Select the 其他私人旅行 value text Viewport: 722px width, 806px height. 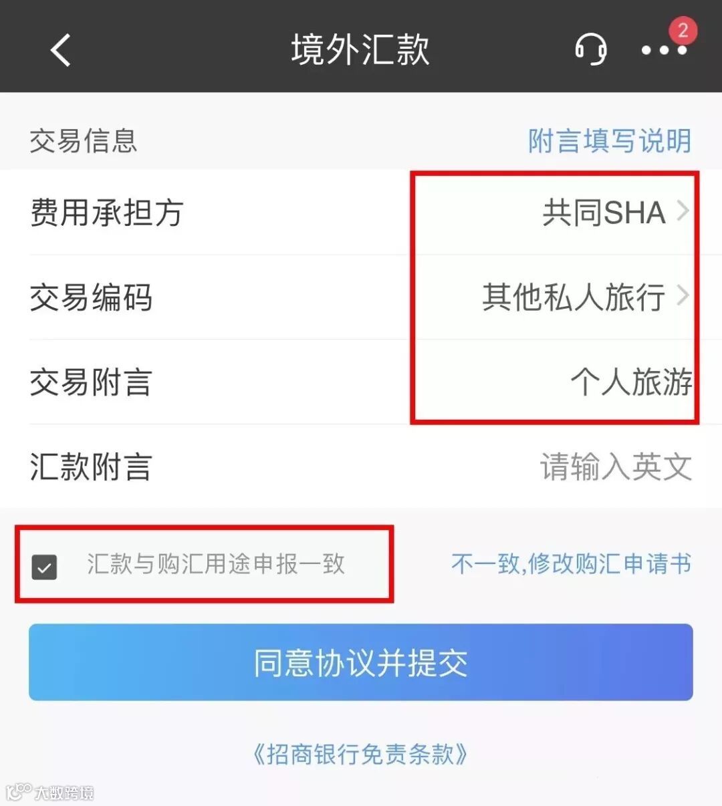click(x=574, y=297)
